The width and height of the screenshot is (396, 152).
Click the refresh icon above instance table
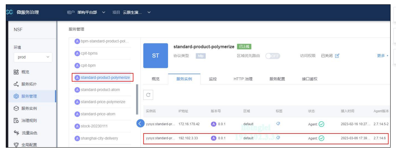click(148, 95)
